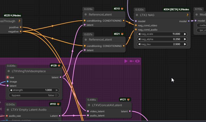206x122 pixels.
Task: Select the LTXVConcatAVLatent node title
Action: click(x=107, y=105)
